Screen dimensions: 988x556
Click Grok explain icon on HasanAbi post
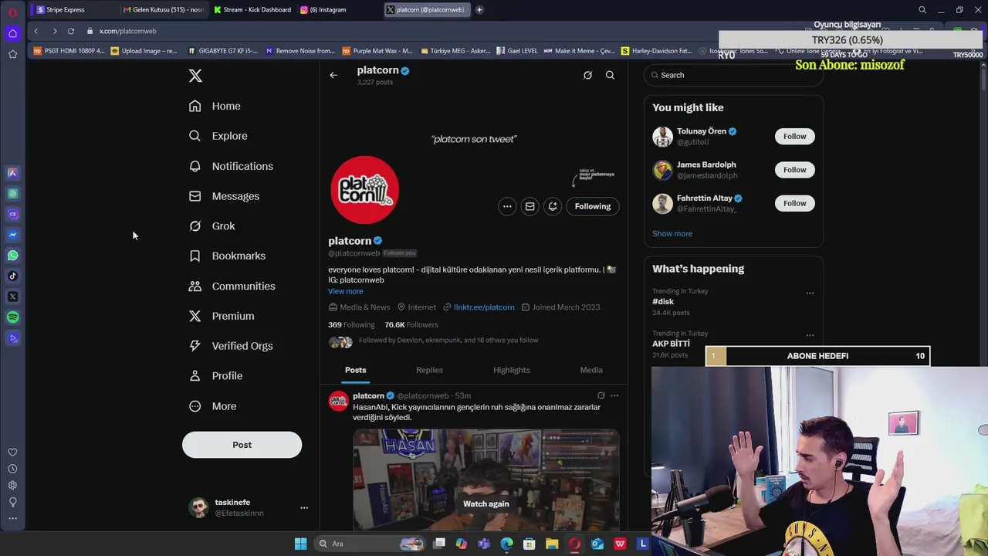(x=601, y=396)
